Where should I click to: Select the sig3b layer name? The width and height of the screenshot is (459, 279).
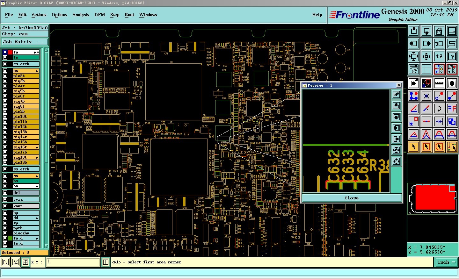click(26, 81)
